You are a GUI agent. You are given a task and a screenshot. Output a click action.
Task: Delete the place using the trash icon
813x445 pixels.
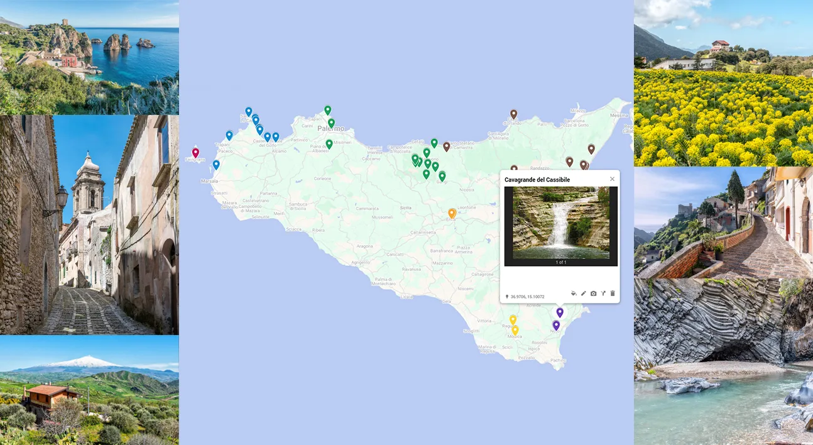tap(613, 294)
